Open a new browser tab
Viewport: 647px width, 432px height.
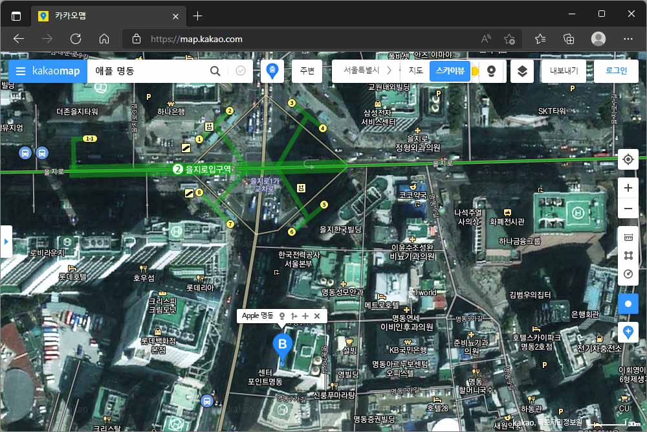197,16
